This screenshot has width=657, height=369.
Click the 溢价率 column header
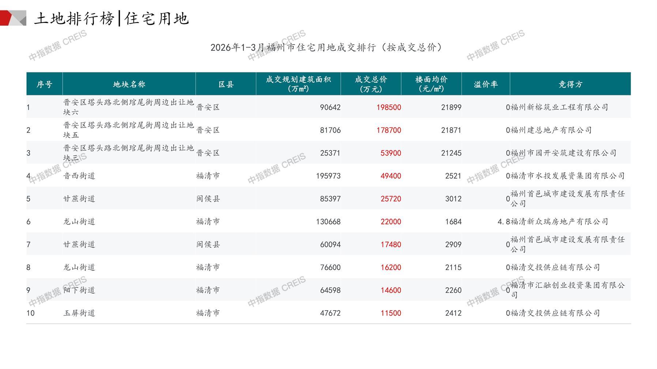486,84
